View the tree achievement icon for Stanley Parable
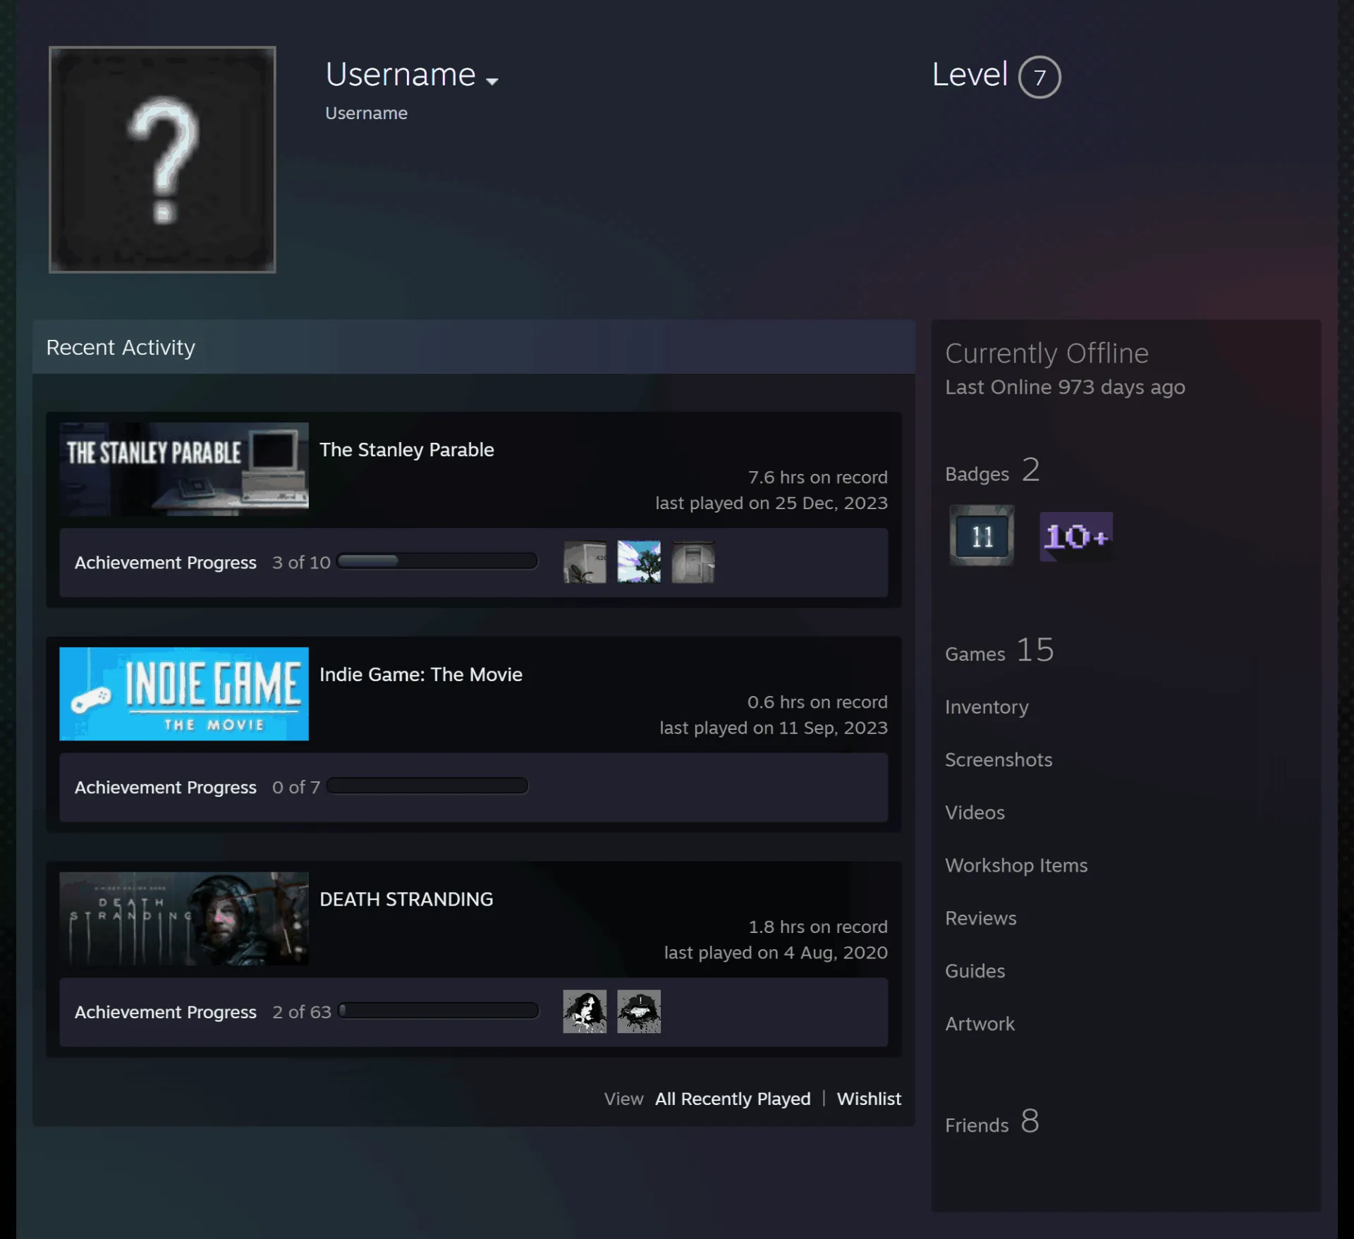 639,562
